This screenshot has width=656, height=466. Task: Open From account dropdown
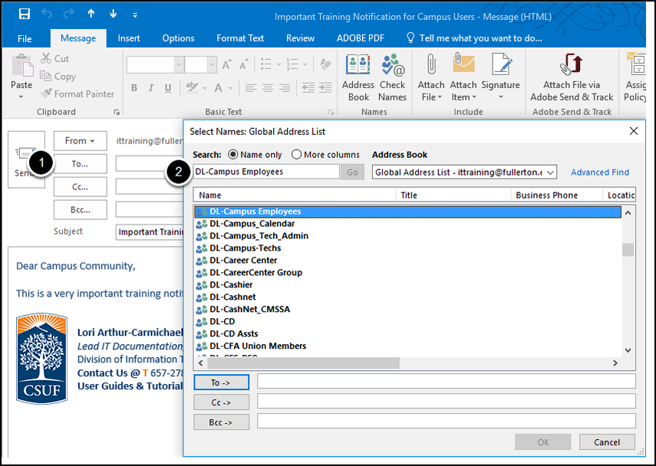[x=80, y=141]
